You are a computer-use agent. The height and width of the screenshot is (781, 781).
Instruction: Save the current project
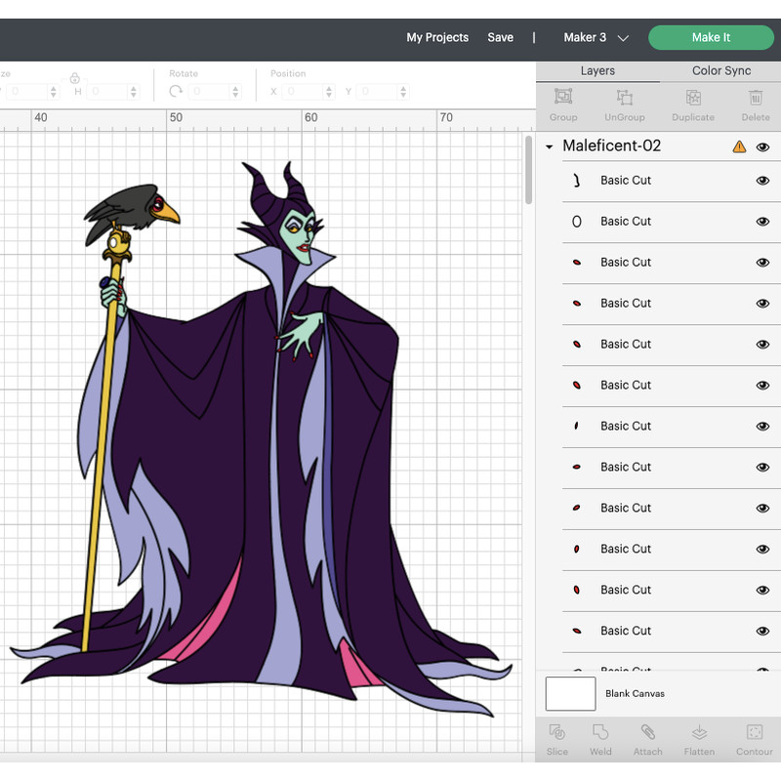tap(500, 37)
